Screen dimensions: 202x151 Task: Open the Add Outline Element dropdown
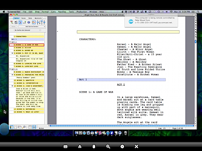tap(32, 26)
